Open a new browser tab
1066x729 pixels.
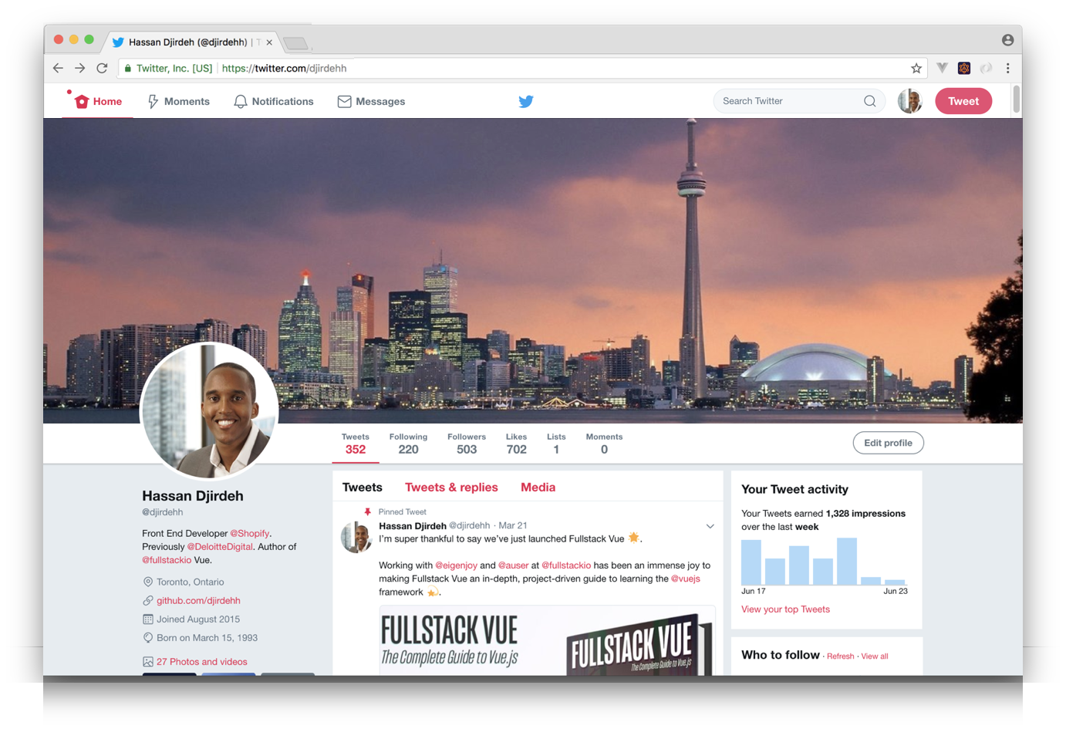click(297, 42)
